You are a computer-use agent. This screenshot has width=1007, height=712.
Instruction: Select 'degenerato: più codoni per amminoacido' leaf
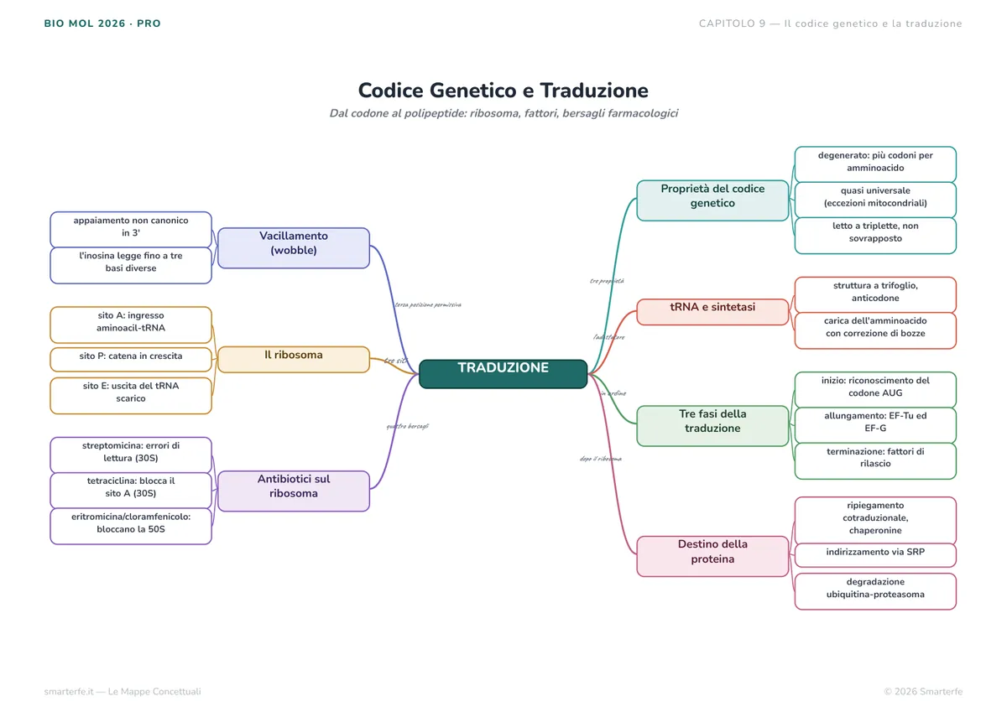(x=875, y=164)
